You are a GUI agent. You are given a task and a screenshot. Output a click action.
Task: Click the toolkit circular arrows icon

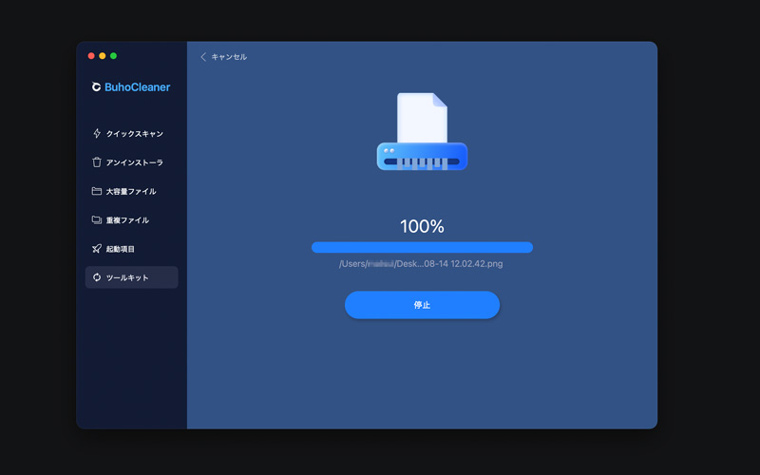coord(97,277)
